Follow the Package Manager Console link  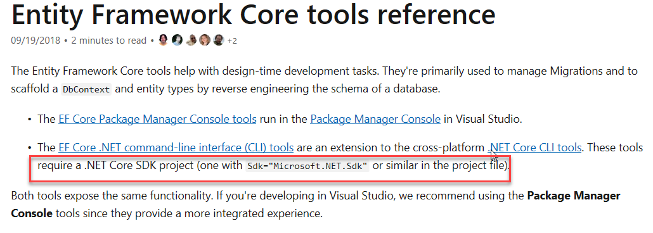click(375, 119)
